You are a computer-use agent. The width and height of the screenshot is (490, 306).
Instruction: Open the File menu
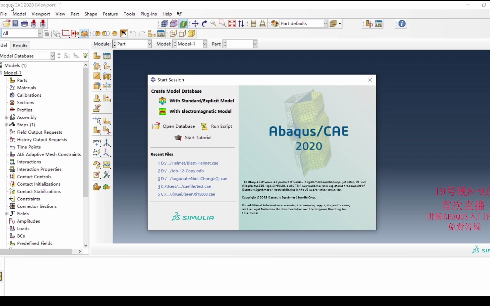click(x=3, y=14)
